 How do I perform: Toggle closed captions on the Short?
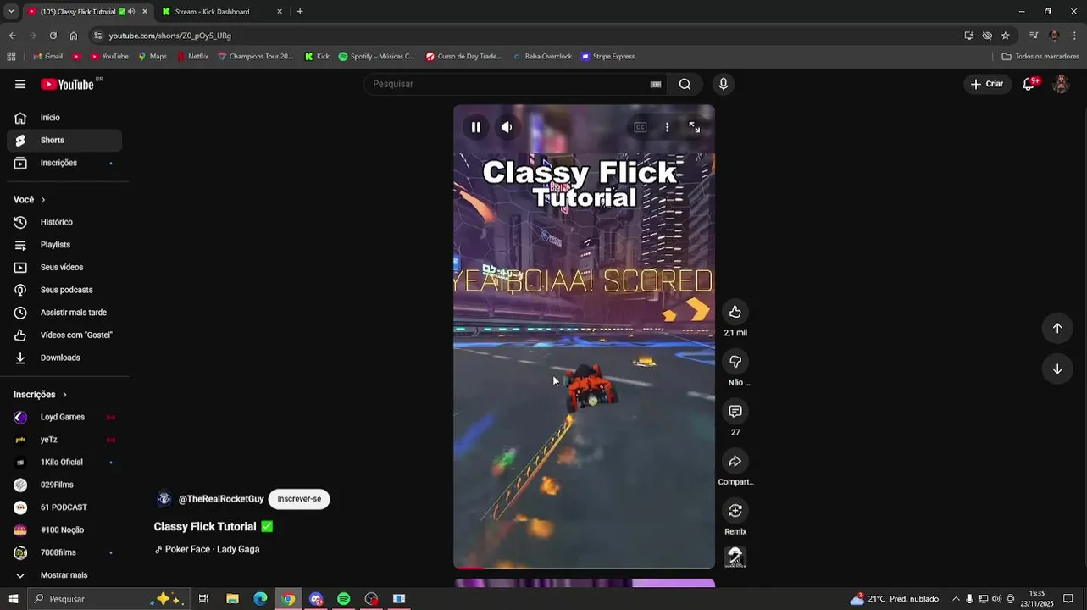[641, 127]
